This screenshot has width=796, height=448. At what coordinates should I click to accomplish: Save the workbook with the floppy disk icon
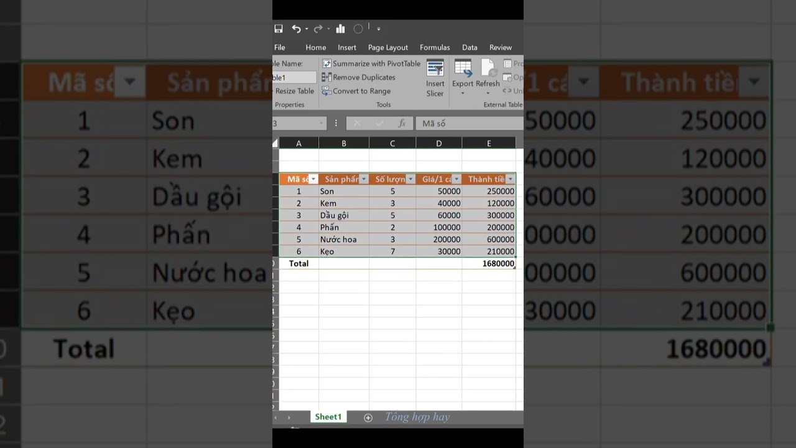click(279, 29)
